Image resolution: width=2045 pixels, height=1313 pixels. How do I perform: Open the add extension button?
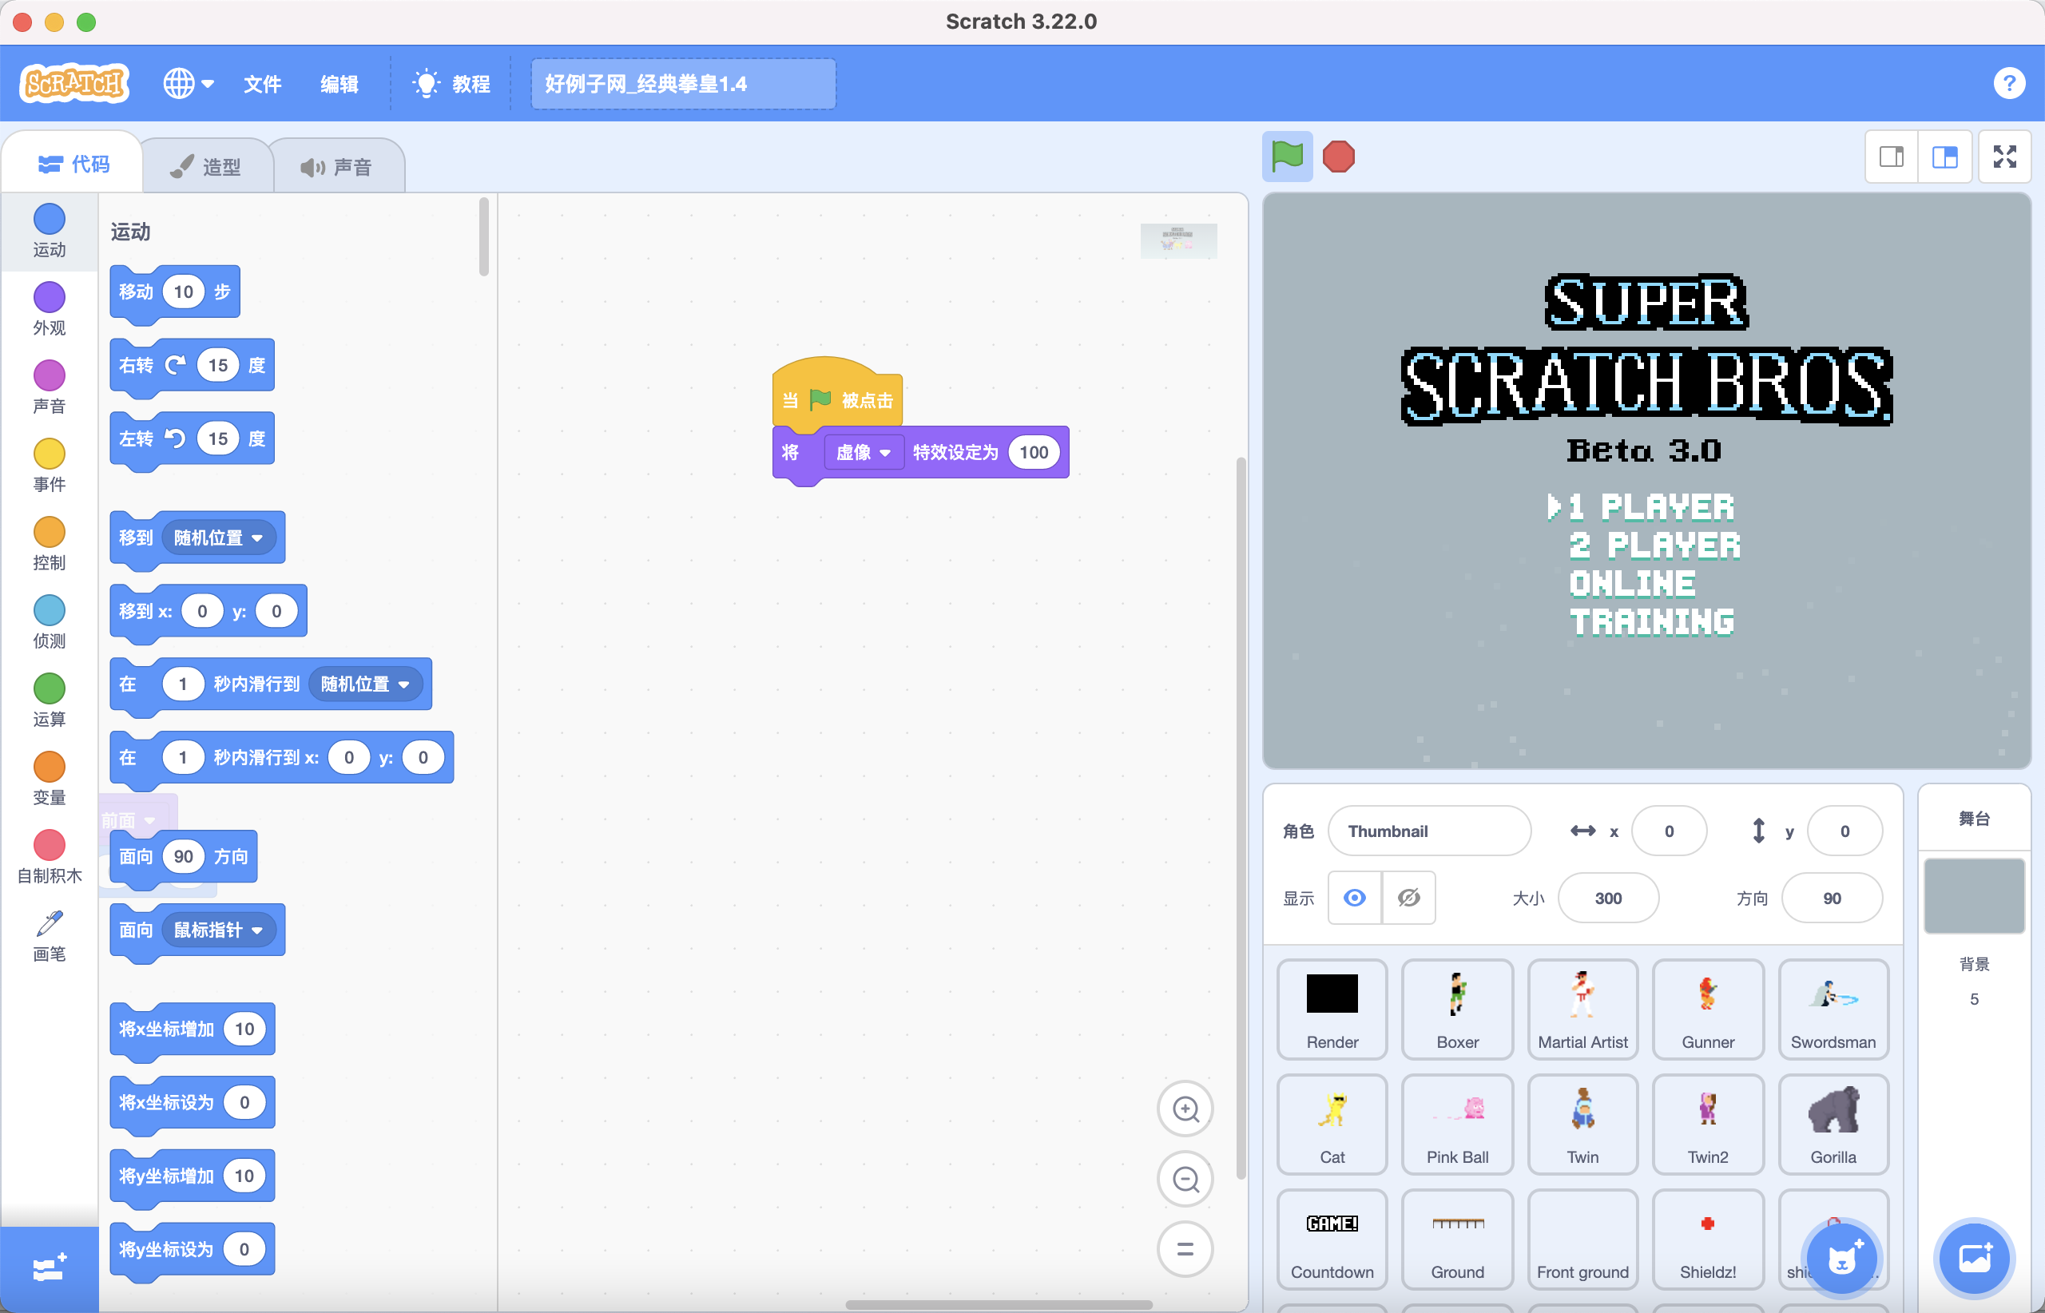click(50, 1268)
